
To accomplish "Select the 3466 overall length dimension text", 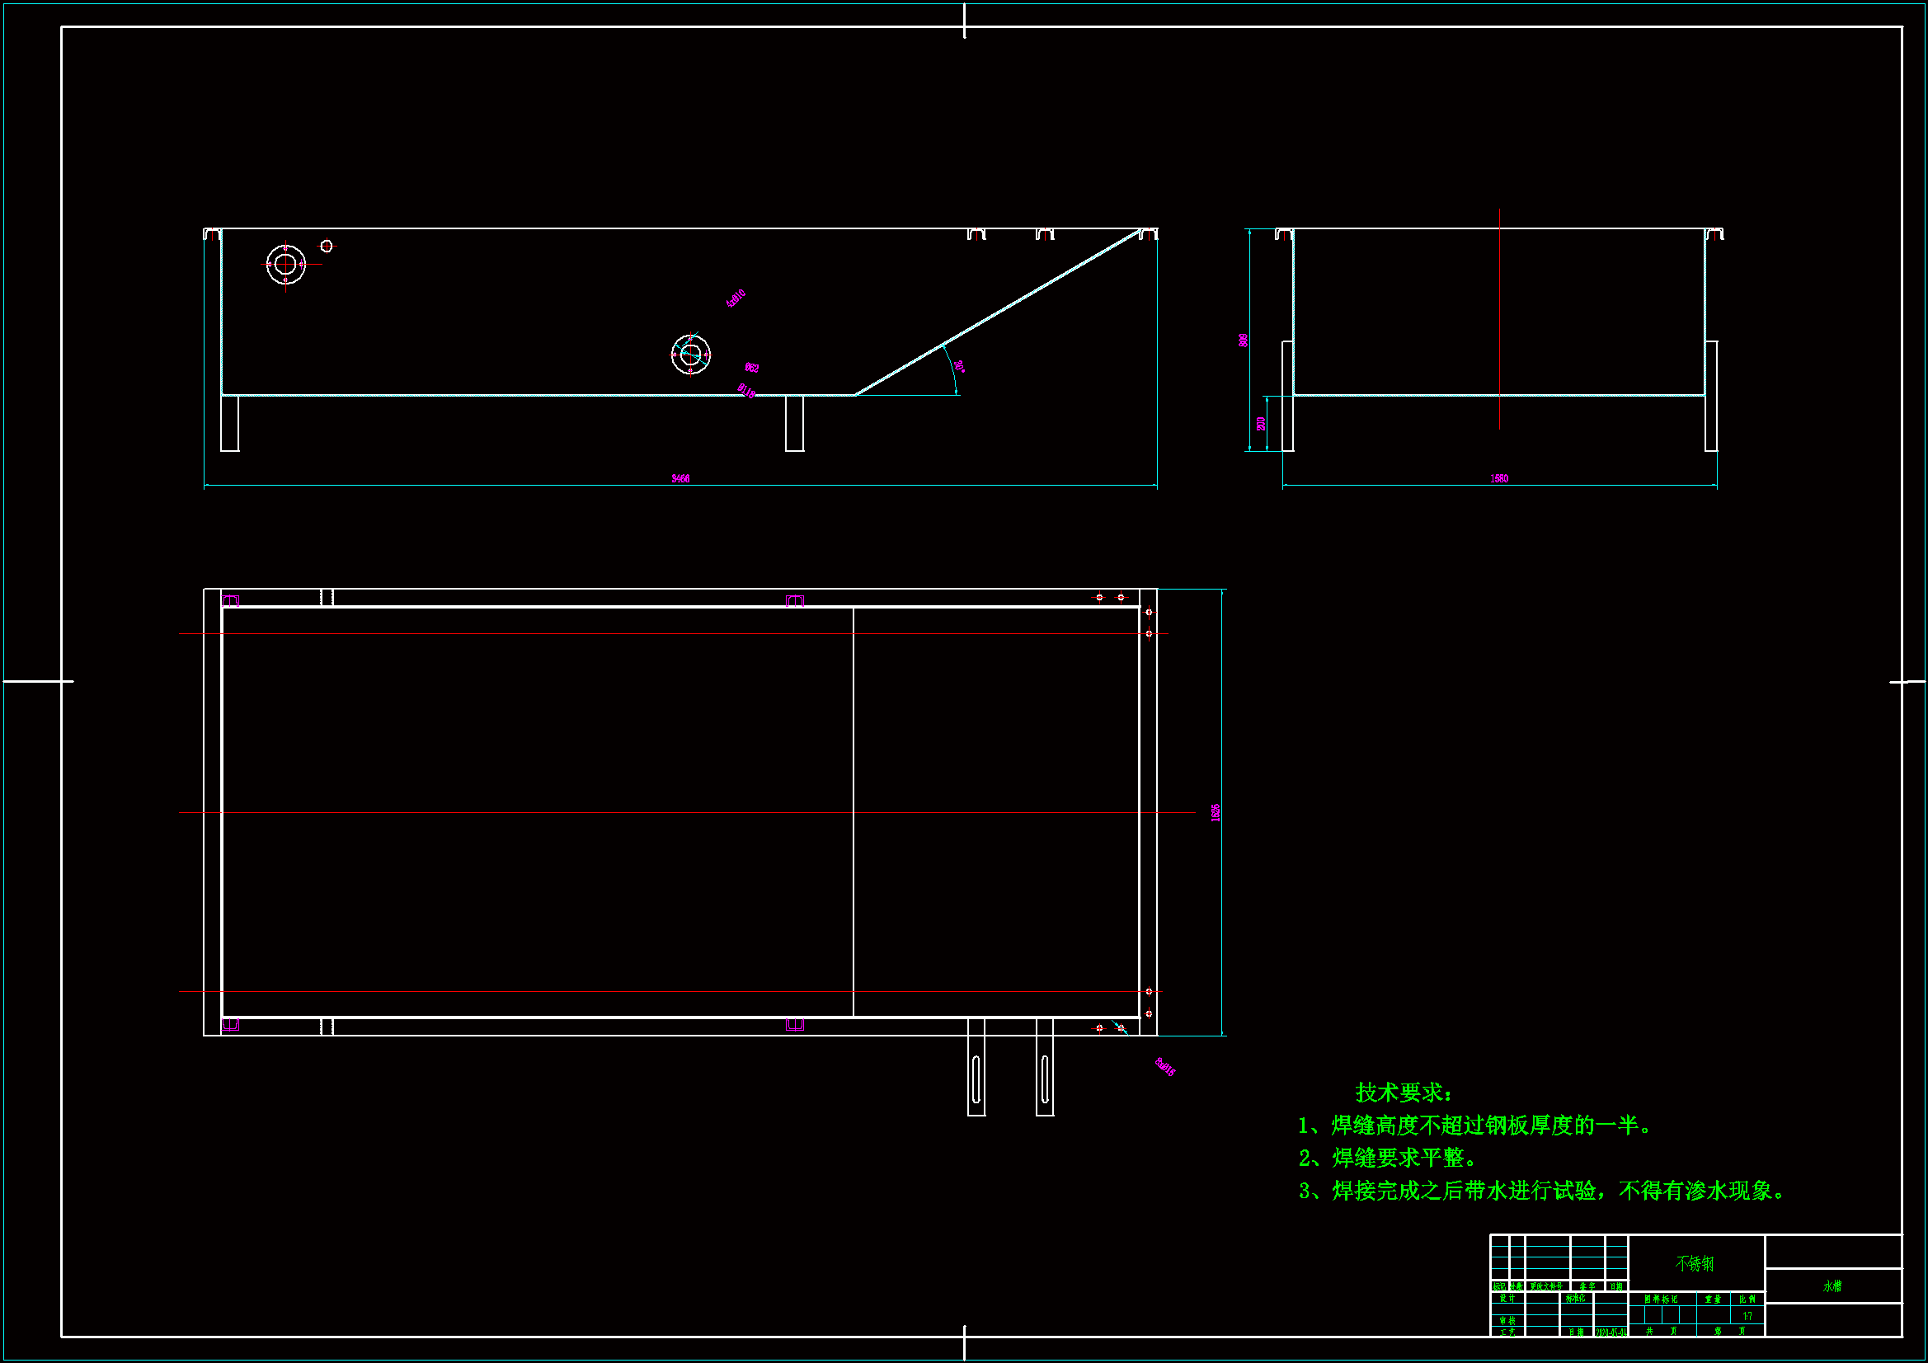I will click(x=680, y=479).
